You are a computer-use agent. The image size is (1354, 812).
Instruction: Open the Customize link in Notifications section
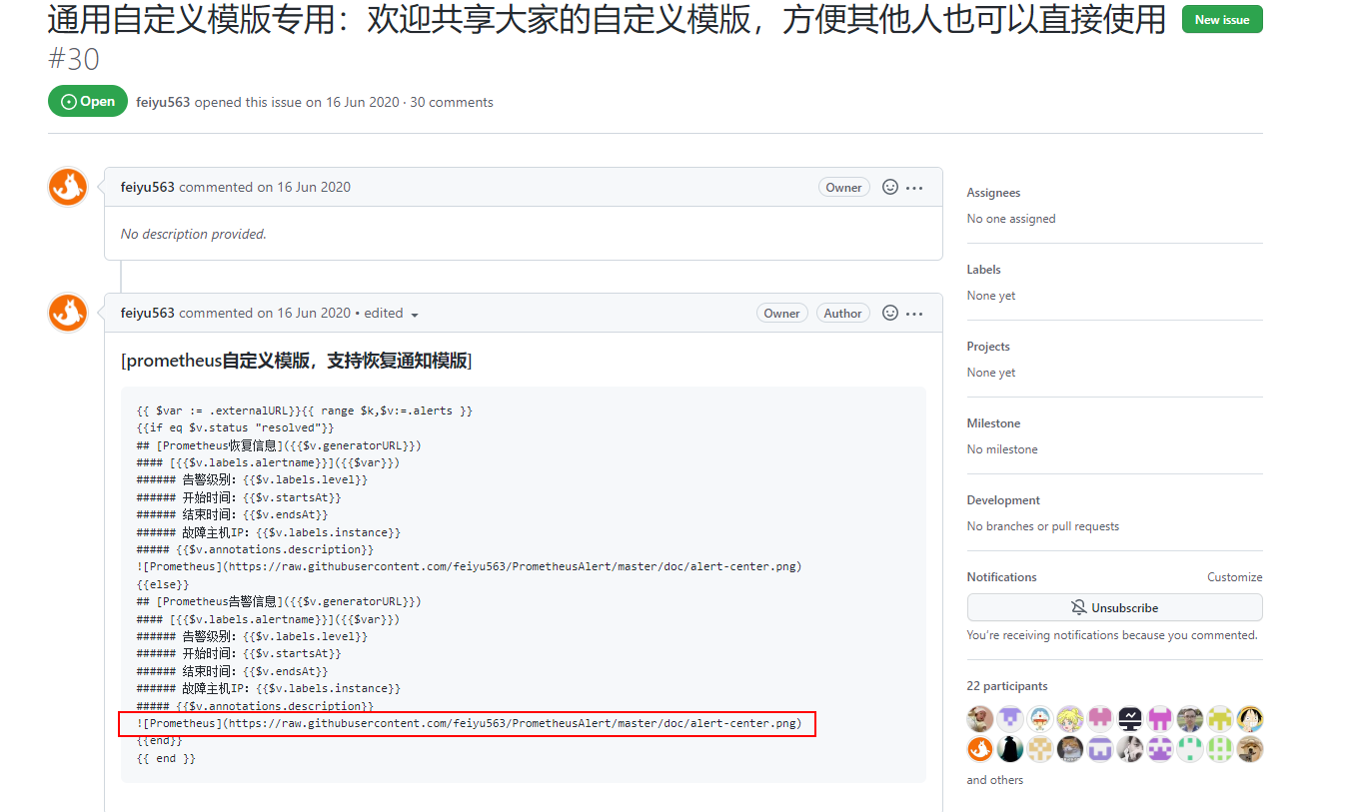[1234, 576]
